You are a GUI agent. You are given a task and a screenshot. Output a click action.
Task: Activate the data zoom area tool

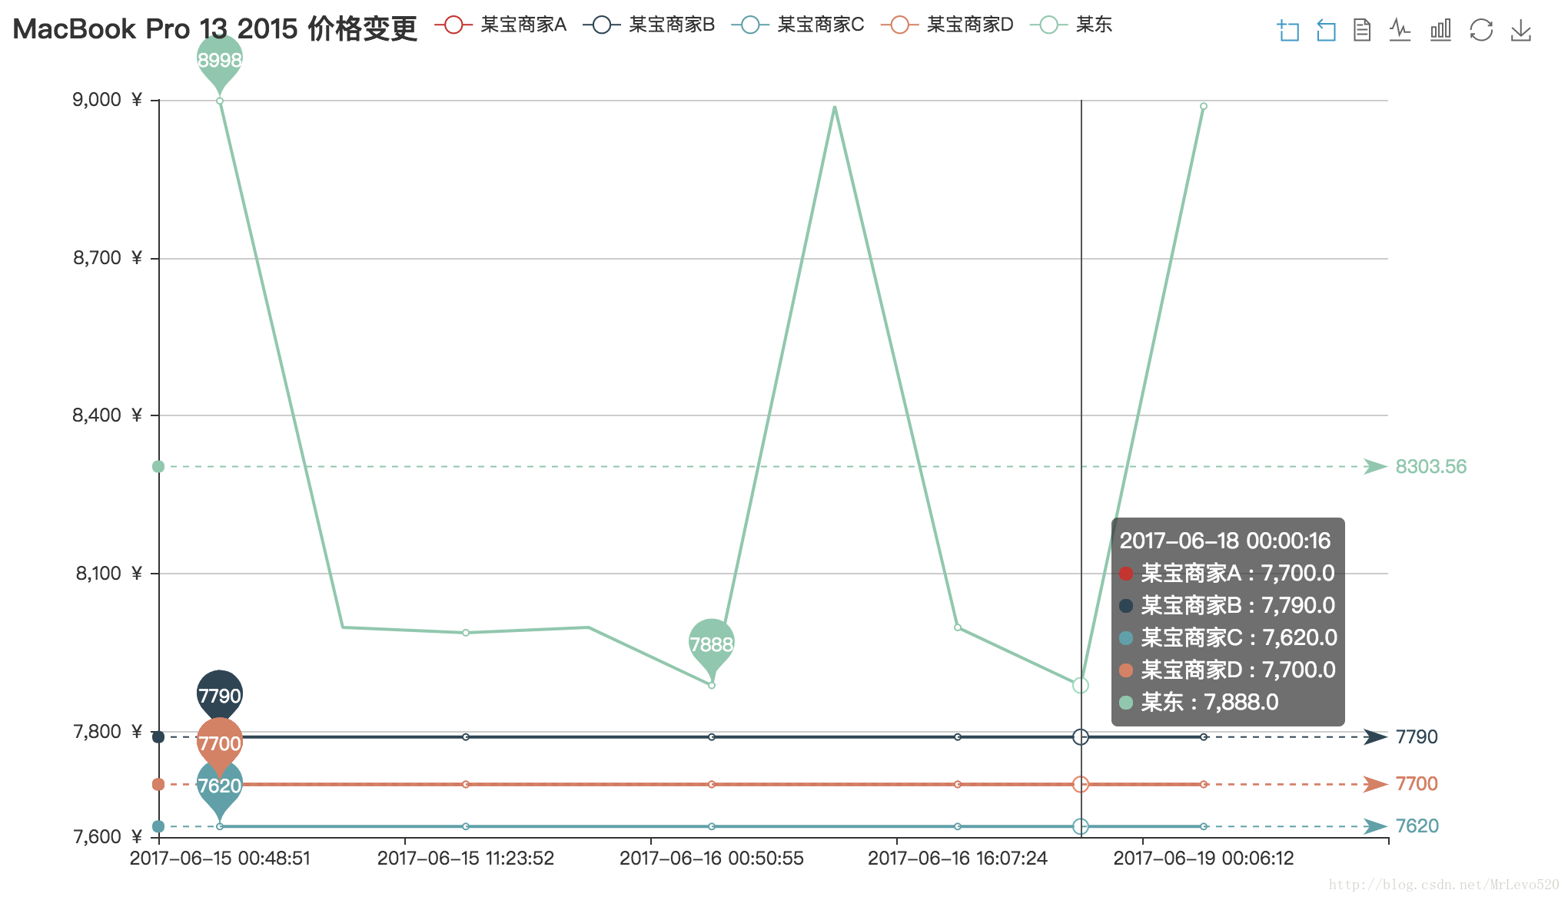click(1288, 31)
